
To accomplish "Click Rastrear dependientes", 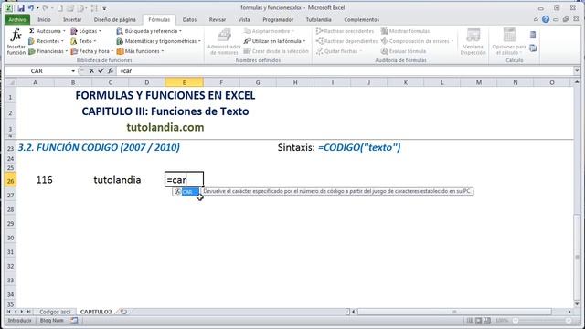I will (x=346, y=41).
